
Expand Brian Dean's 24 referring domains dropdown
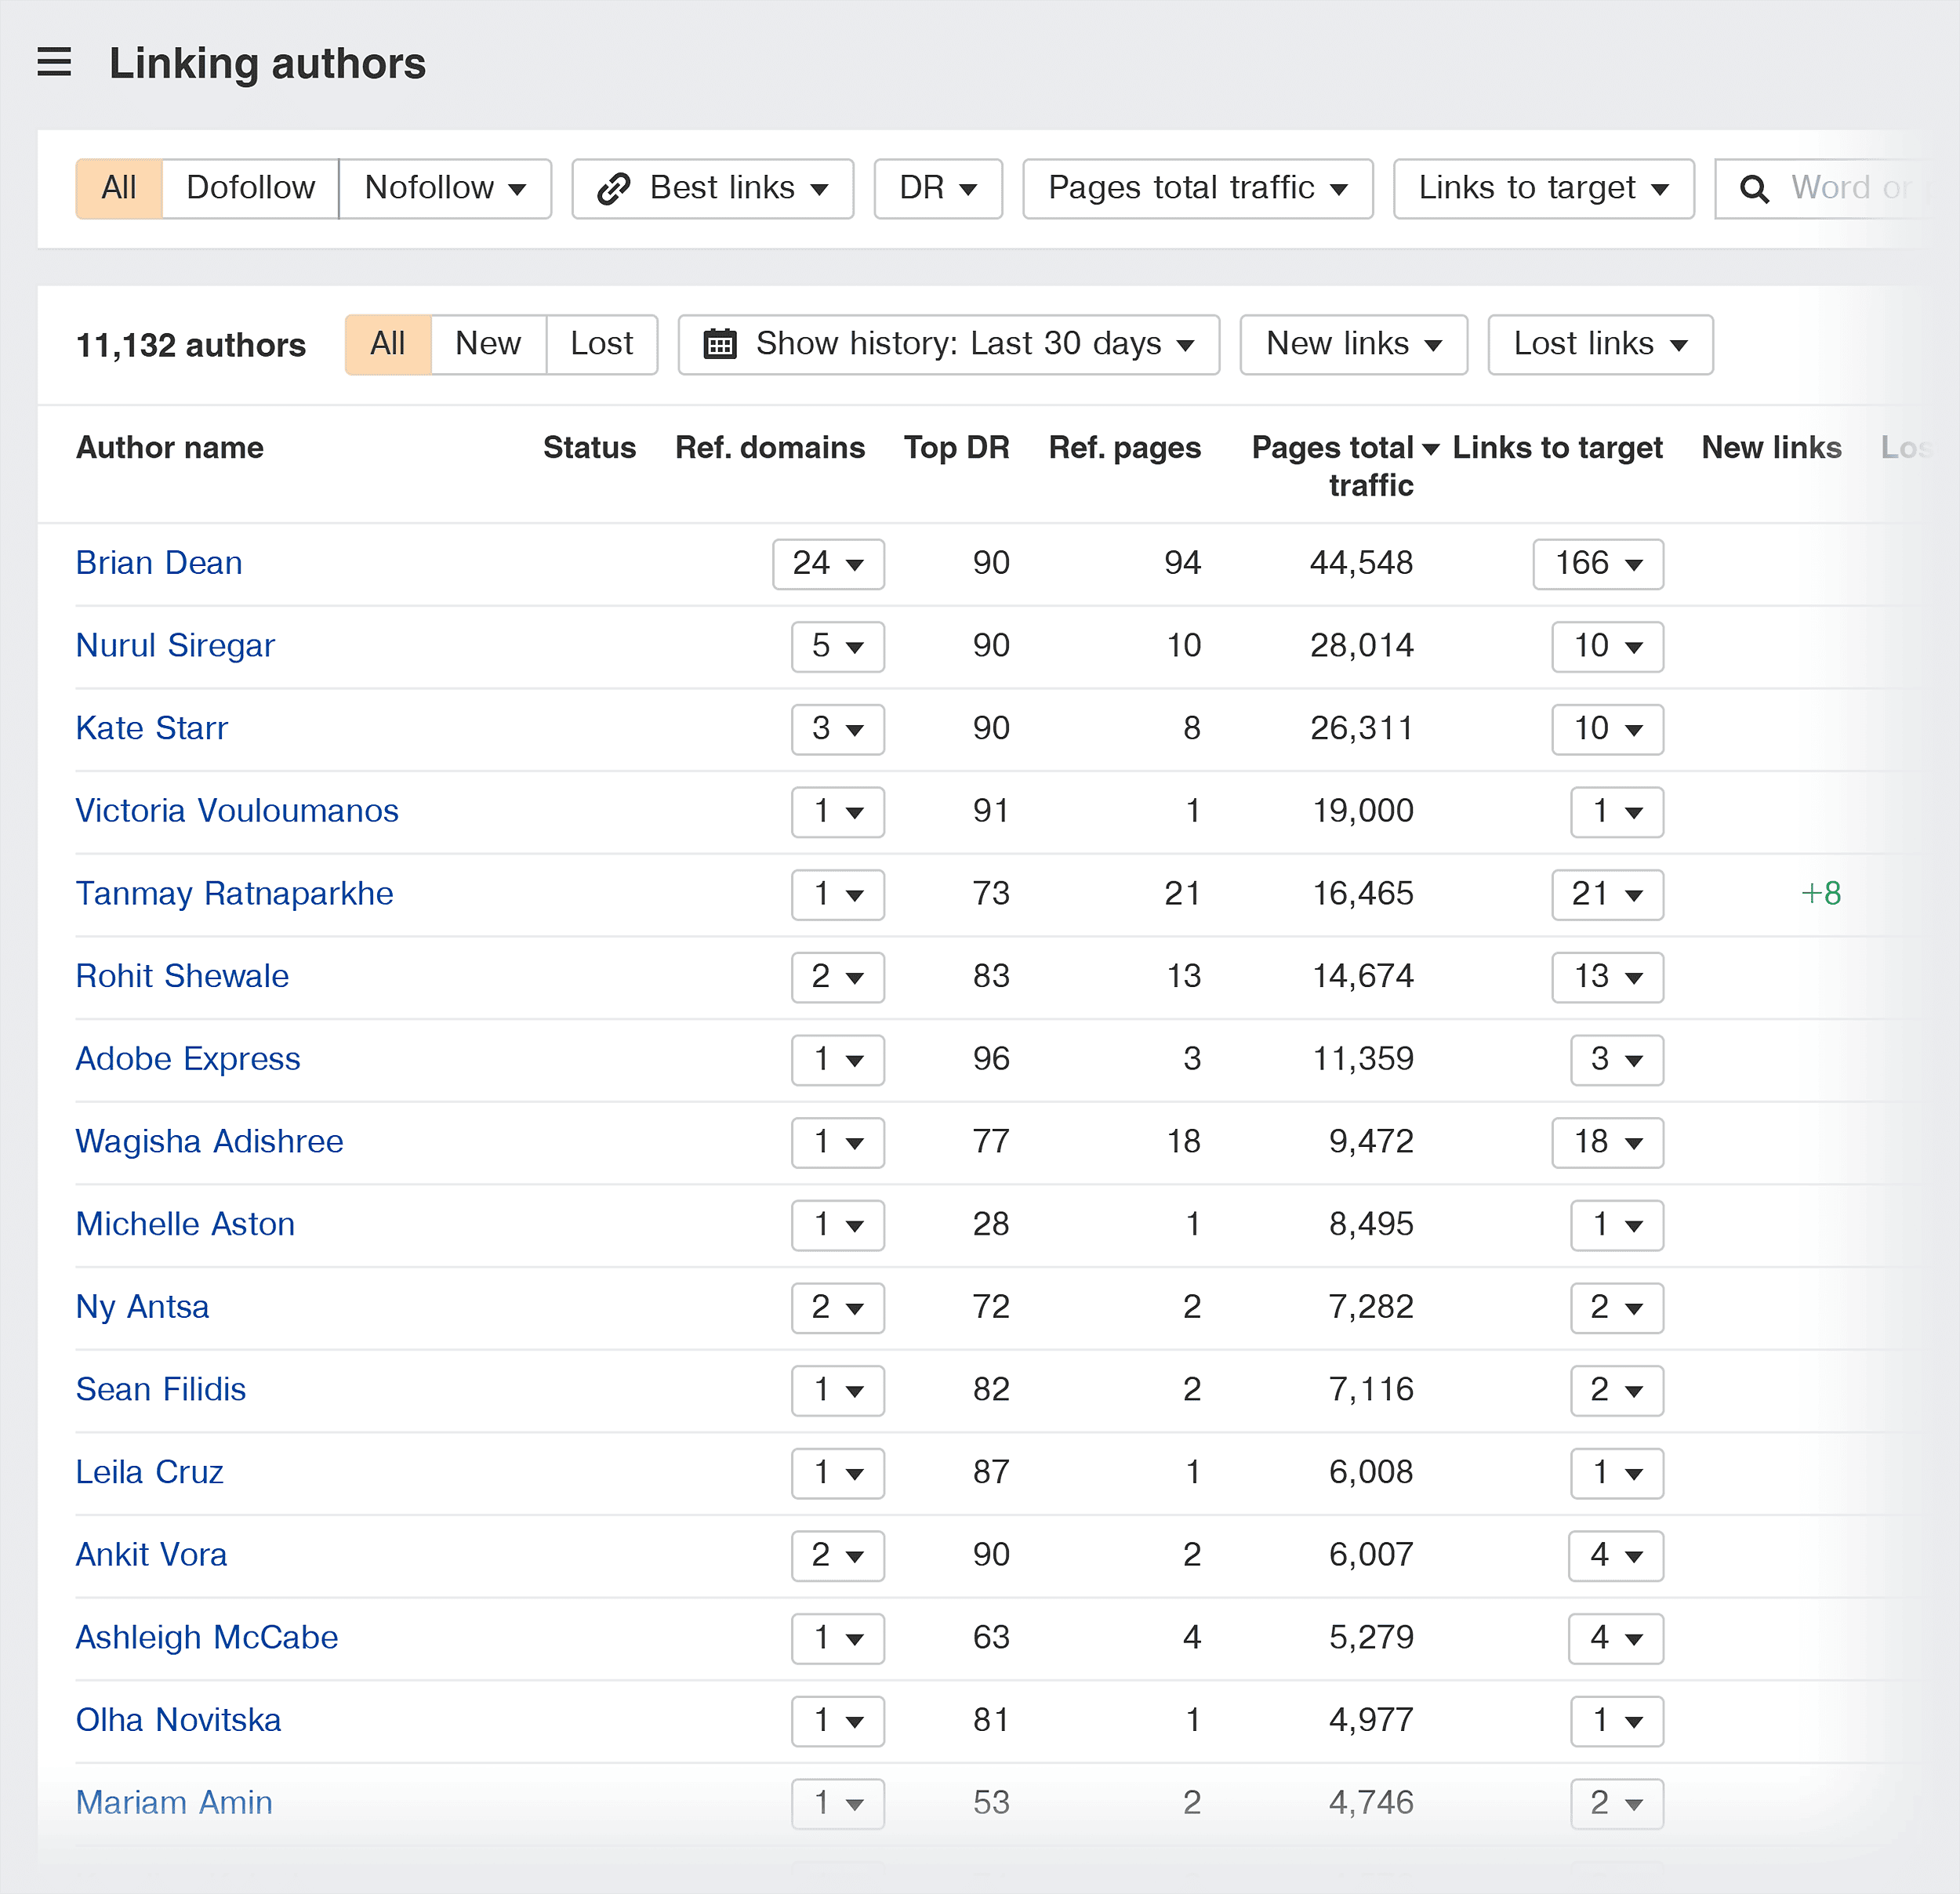828,564
